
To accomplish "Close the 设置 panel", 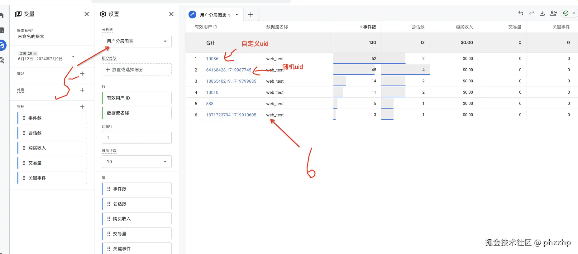I will 171,14.
